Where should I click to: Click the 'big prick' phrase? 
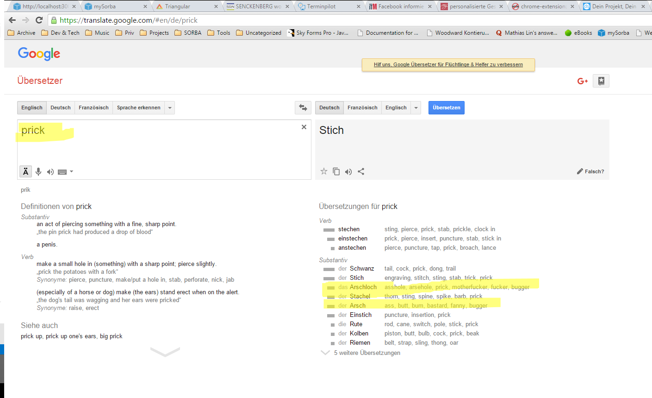(111, 336)
